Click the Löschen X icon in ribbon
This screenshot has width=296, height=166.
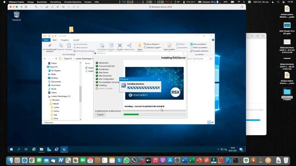pos(120,45)
